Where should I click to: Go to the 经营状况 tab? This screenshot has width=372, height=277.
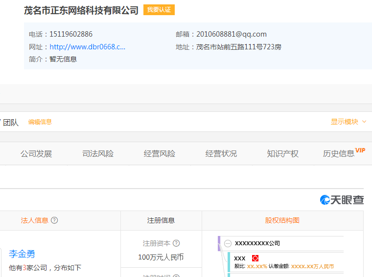coord(221,154)
